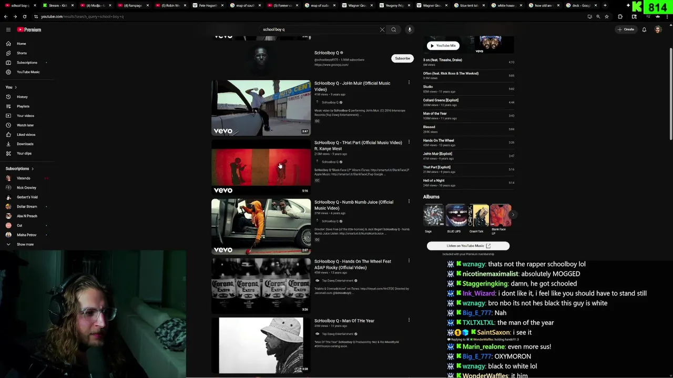
Task: Open more options for JoHn Muir video
Action: (409, 82)
